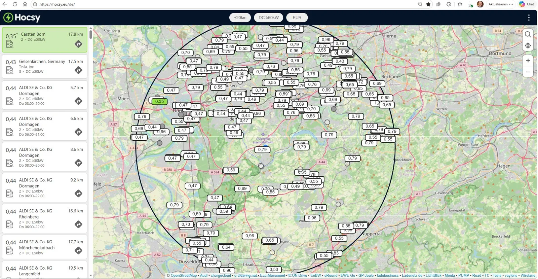
Task: Navigate to ALDI Dormagen 9,2 km station
Action: pyautogui.click(x=78, y=194)
